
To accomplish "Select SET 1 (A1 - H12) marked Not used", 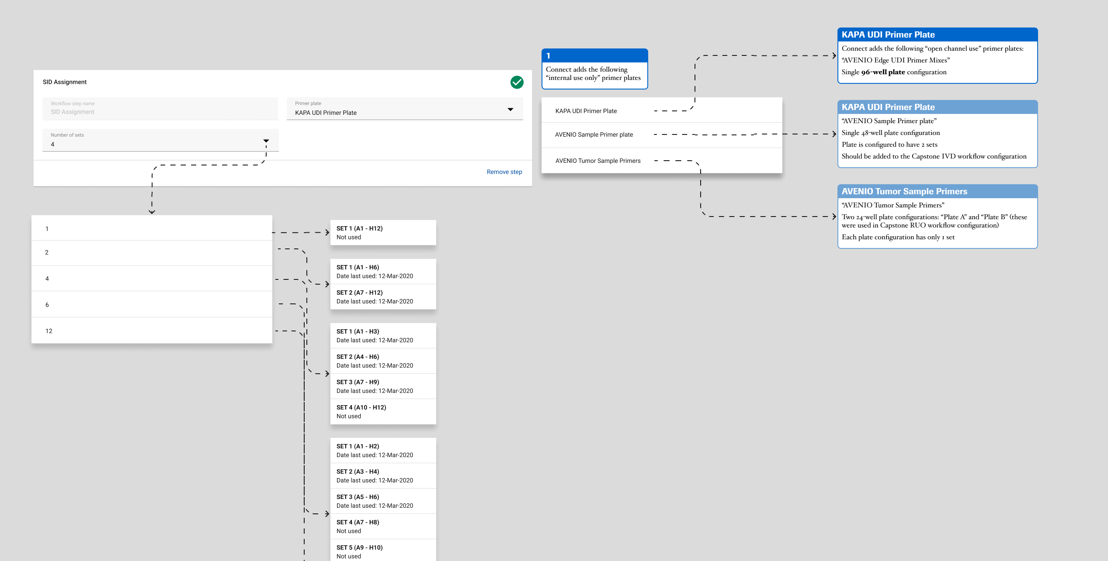I will tap(383, 232).
